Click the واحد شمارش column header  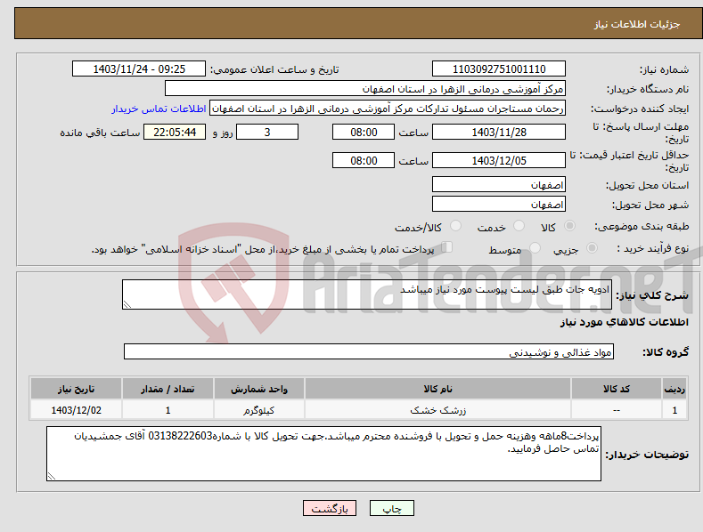pyautogui.click(x=259, y=389)
